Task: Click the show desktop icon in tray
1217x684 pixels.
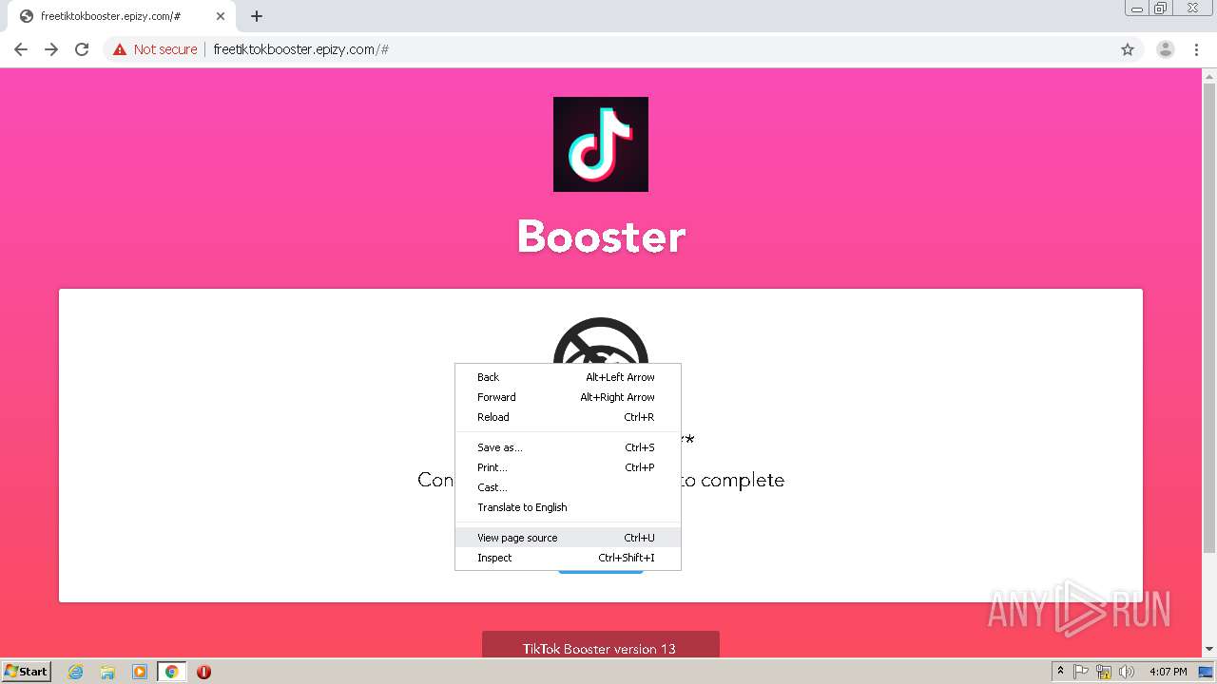Action: pos(1206,672)
